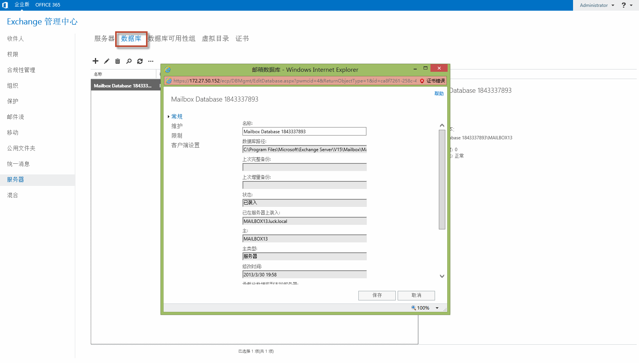This screenshot has width=639, height=363.
Task: Click the delete trash icon
Action: 118,61
